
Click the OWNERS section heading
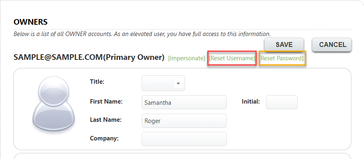pos(30,22)
